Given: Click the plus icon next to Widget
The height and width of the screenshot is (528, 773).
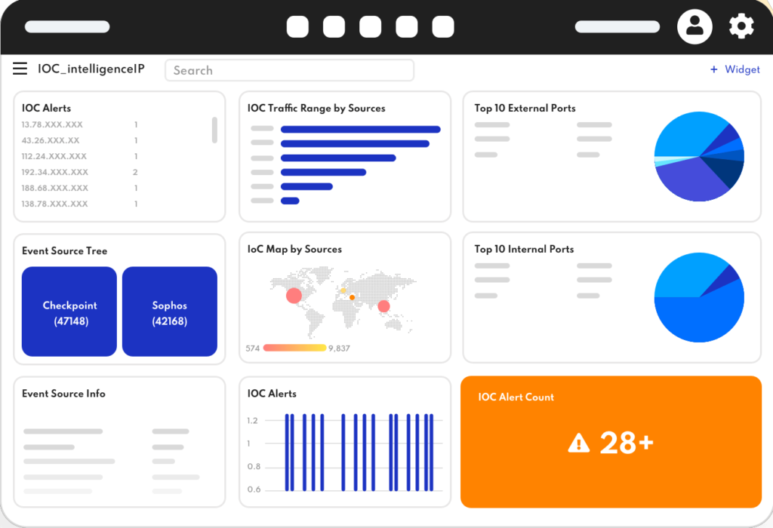Looking at the screenshot, I should point(713,69).
